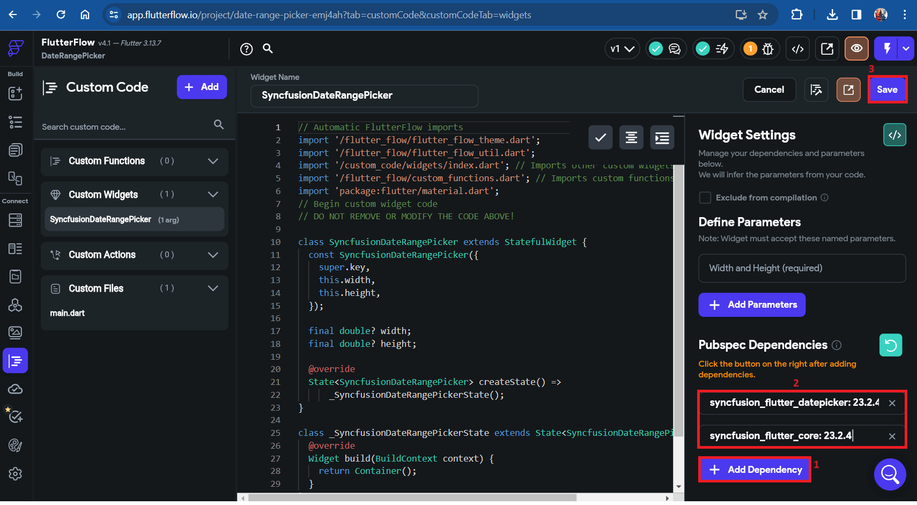Open the Pages sidebar icon
Image resolution: width=917 pixels, height=505 pixels.
click(16, 150)
